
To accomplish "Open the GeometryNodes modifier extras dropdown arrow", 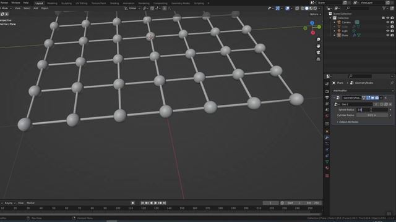I will coord(381,97).
